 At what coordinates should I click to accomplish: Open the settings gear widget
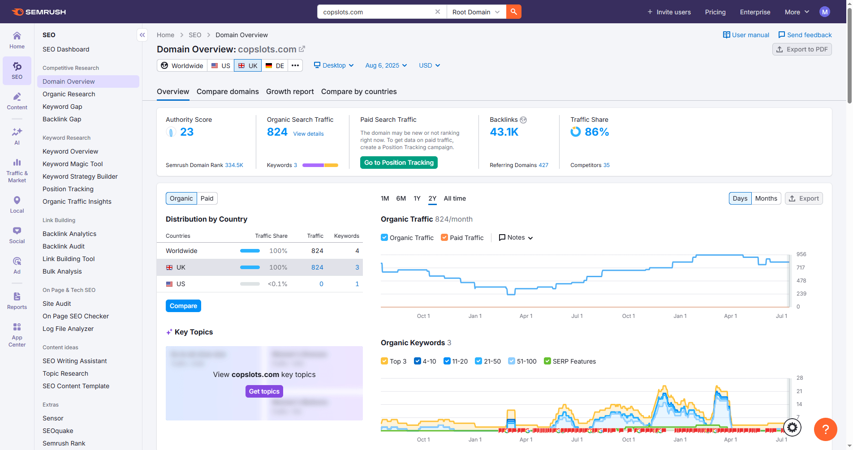(792, 428)
